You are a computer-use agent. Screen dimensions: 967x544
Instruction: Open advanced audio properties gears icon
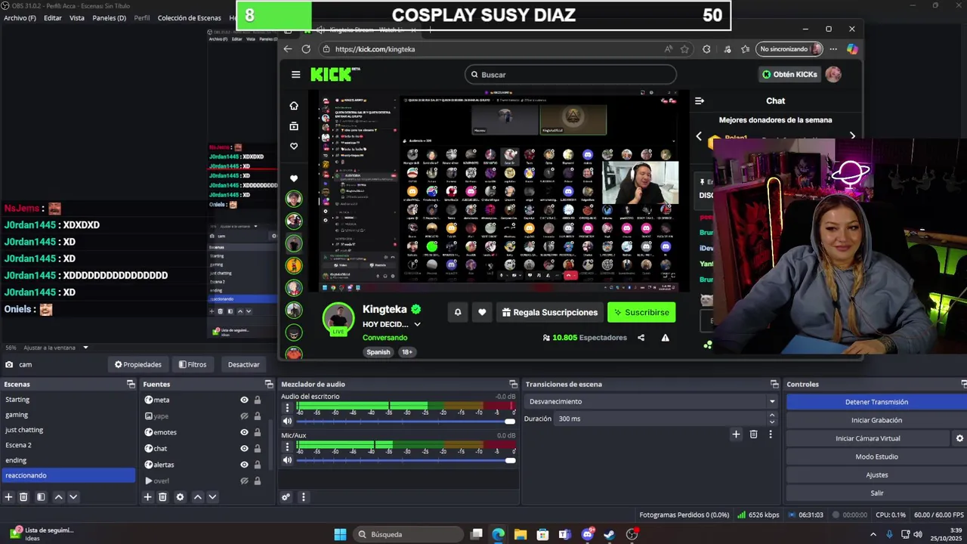(x=286, y=497)
